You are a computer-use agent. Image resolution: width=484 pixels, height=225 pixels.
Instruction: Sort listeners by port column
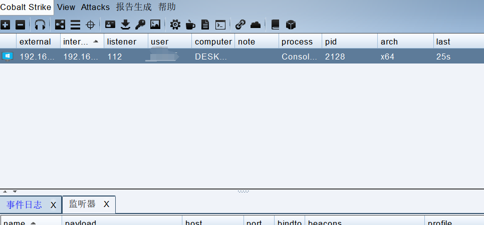pyautogui.click(x=259, y=221)
